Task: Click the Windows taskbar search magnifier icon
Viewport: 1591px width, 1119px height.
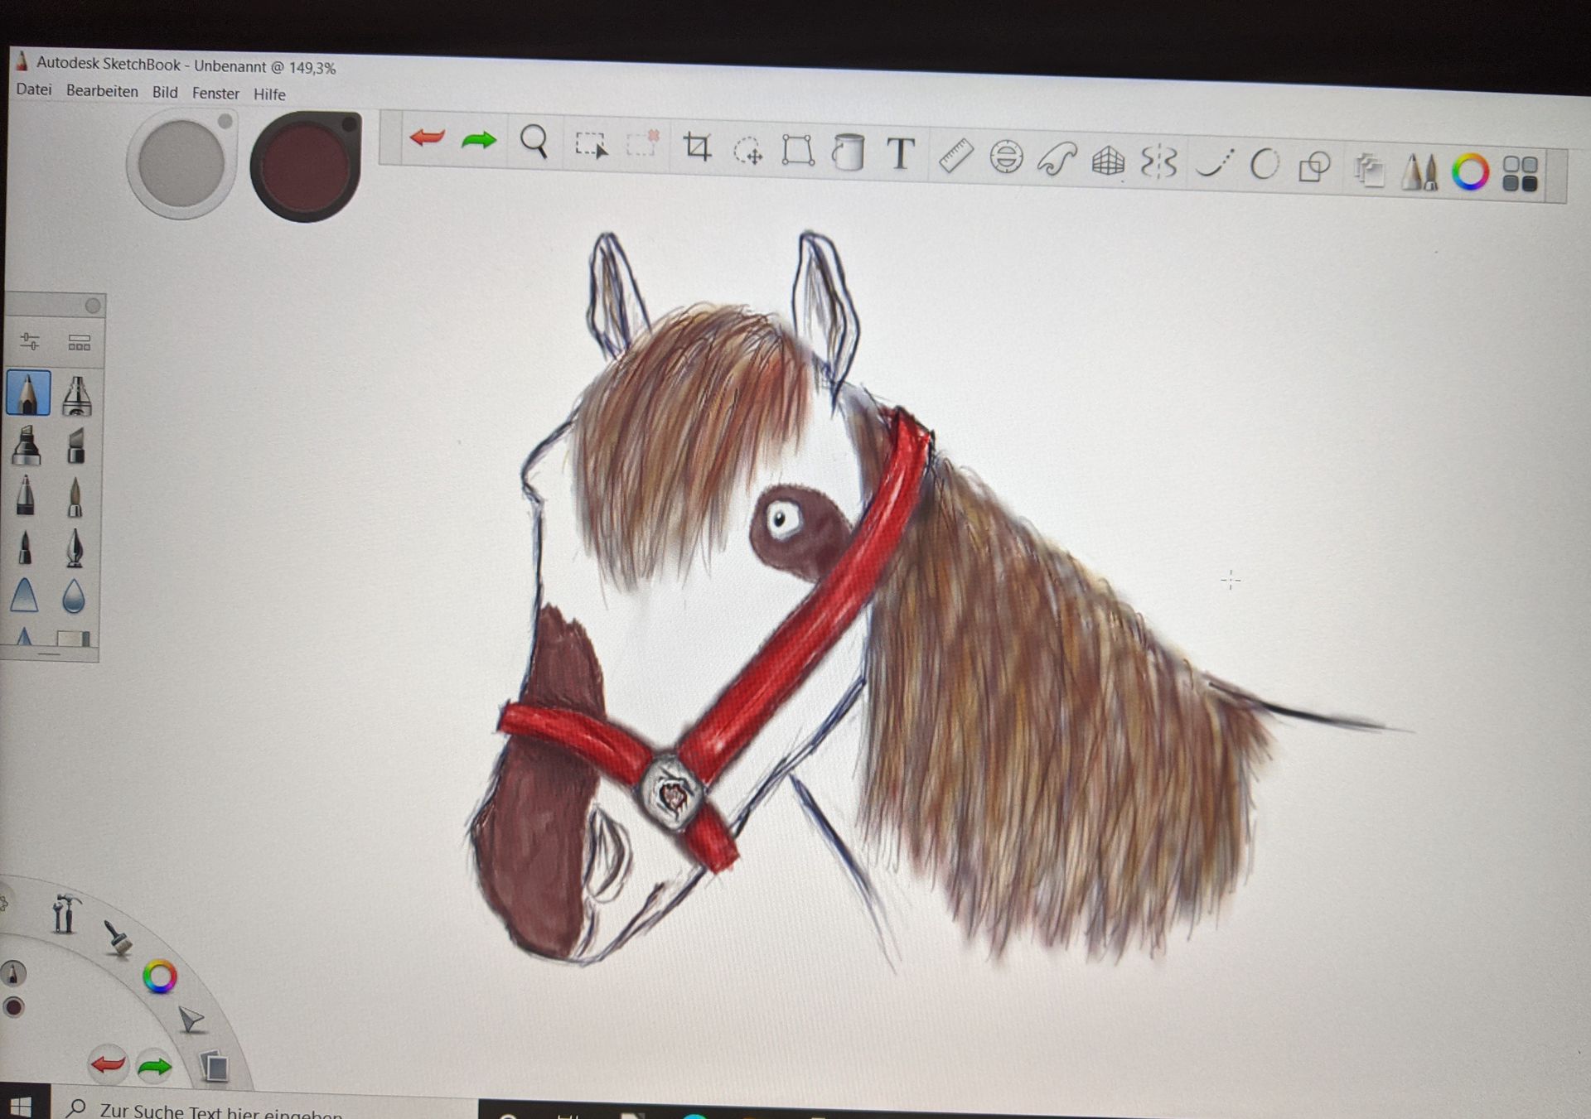Action: (x=77, y=1109)
